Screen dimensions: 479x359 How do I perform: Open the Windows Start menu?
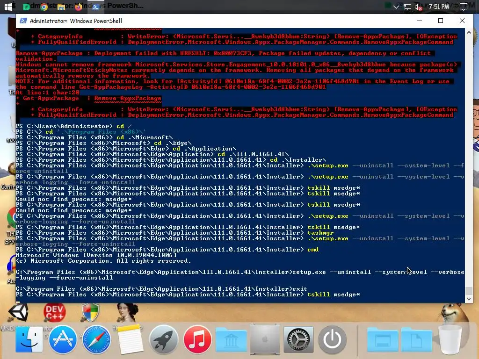[8, 7]
